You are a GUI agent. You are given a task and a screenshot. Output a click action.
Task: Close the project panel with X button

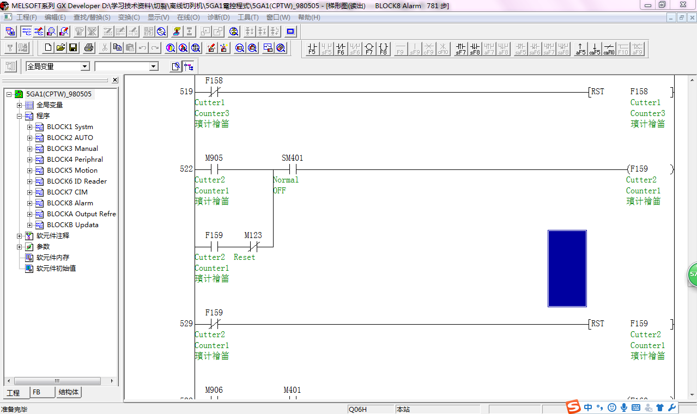pos(115,80)
